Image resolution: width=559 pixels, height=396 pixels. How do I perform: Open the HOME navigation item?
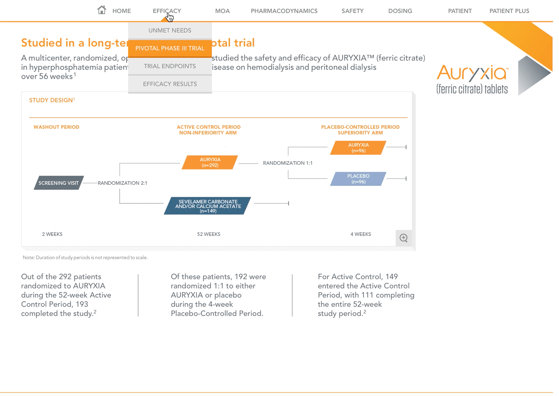coord(122,11)
